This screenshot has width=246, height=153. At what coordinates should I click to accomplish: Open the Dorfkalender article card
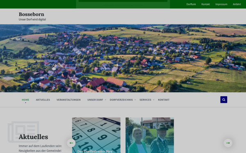(x=96, y=135)
